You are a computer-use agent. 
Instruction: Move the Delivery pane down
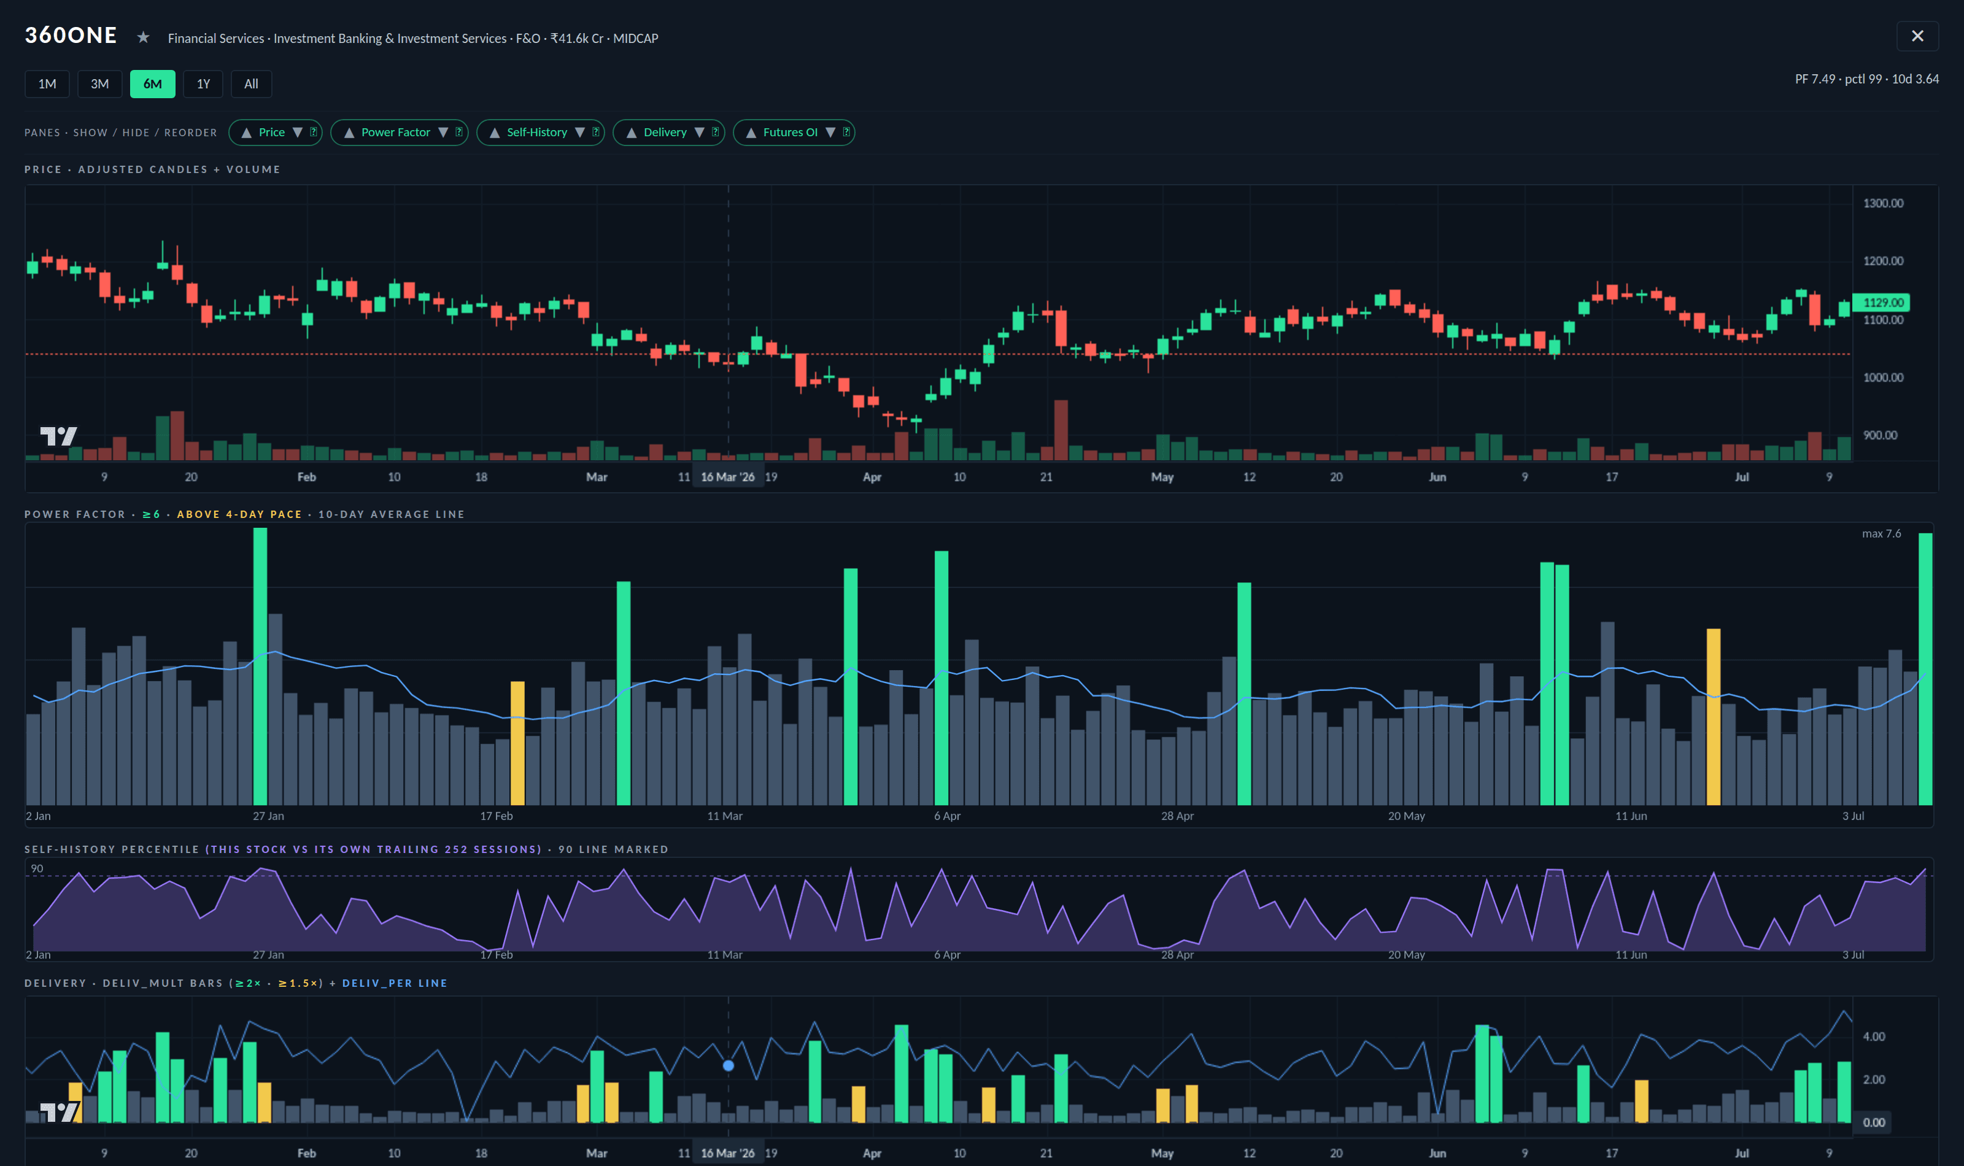pos(699,132)
